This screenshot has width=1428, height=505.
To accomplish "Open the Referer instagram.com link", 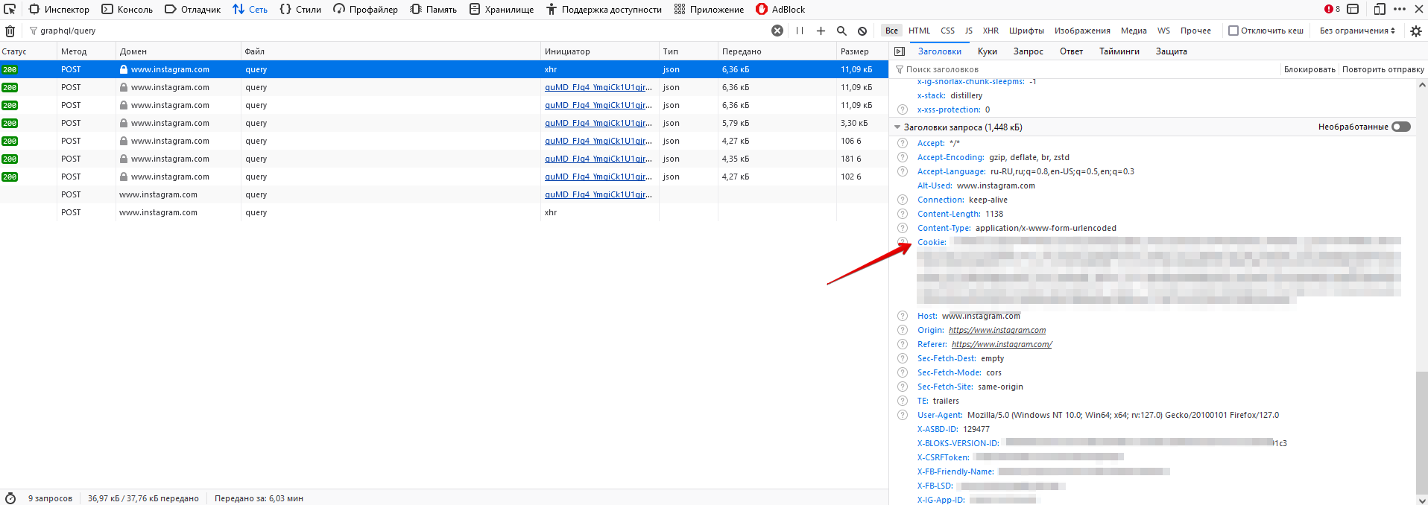I will coord(1002,344).
